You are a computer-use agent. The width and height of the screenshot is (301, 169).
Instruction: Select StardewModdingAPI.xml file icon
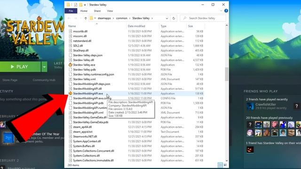click(71, 113)
